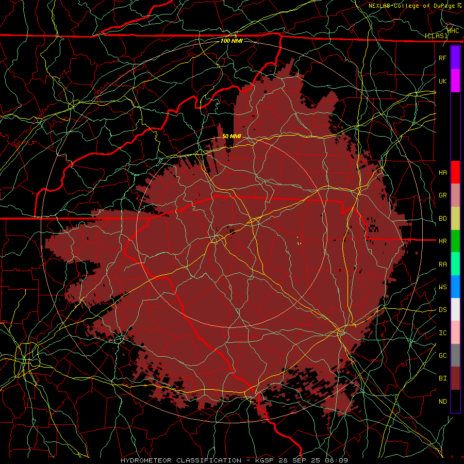Image resolution: width=464 pixels, height=464 pixels.
Task: Click the DS white legend swatch
Action: click(455, 309)
